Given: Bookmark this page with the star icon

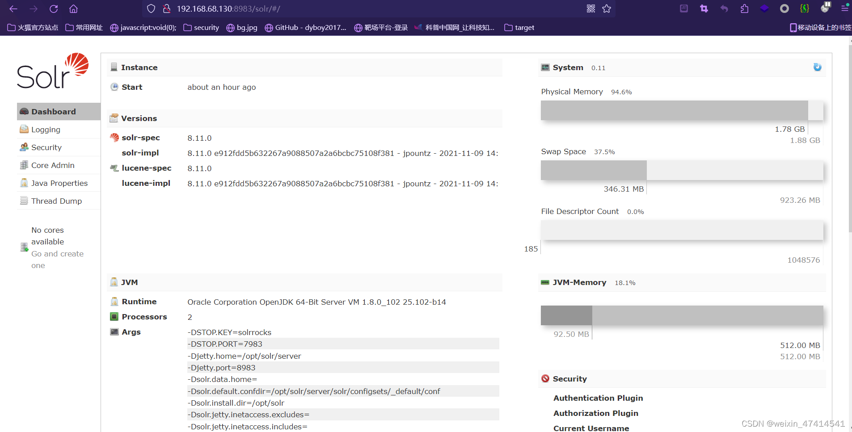Looking at the screenshot, I should click(607, 8).
